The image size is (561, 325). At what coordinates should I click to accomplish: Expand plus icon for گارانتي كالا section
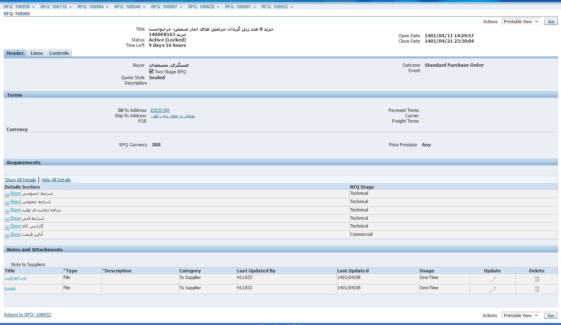[7, 228]
